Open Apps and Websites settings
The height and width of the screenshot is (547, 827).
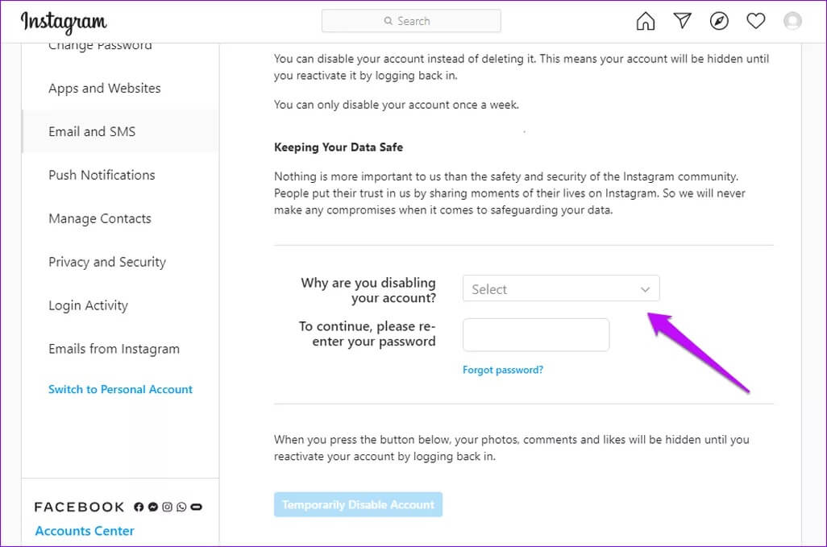point(105,88)
